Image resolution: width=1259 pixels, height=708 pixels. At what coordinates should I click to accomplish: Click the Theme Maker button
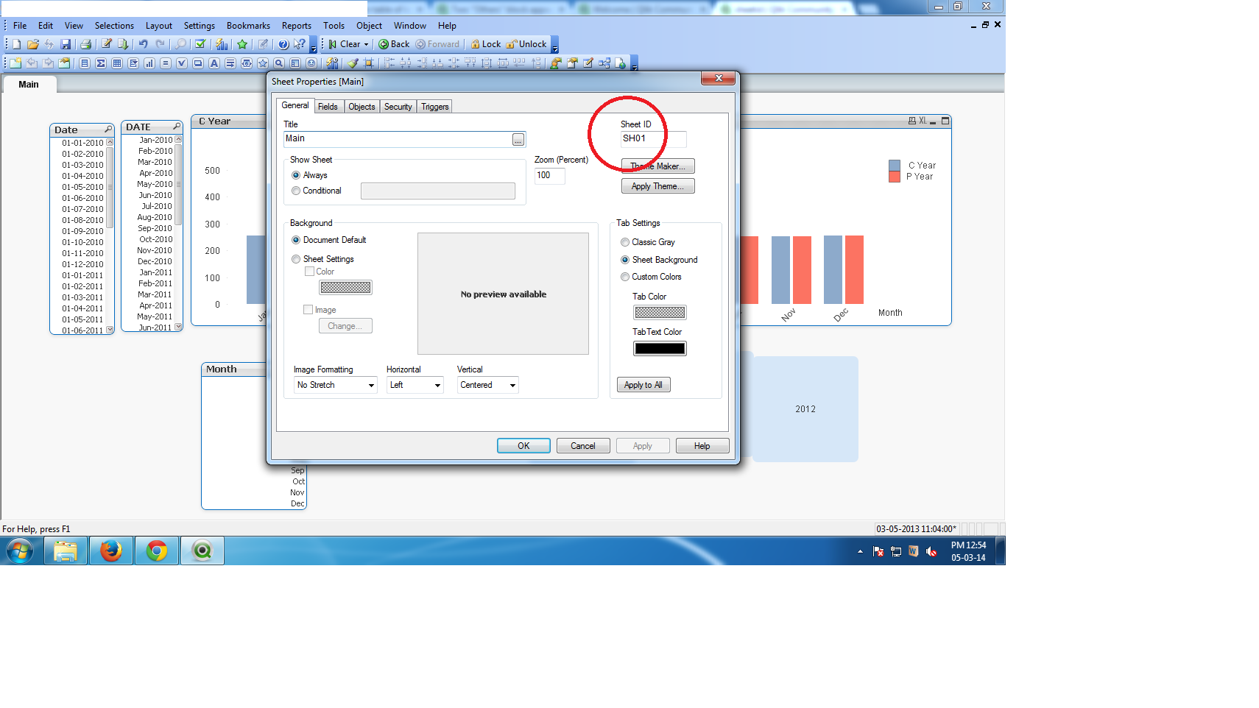tap(658, 166)
